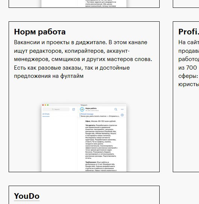Open the YouDo link heading

pos(27,196)
